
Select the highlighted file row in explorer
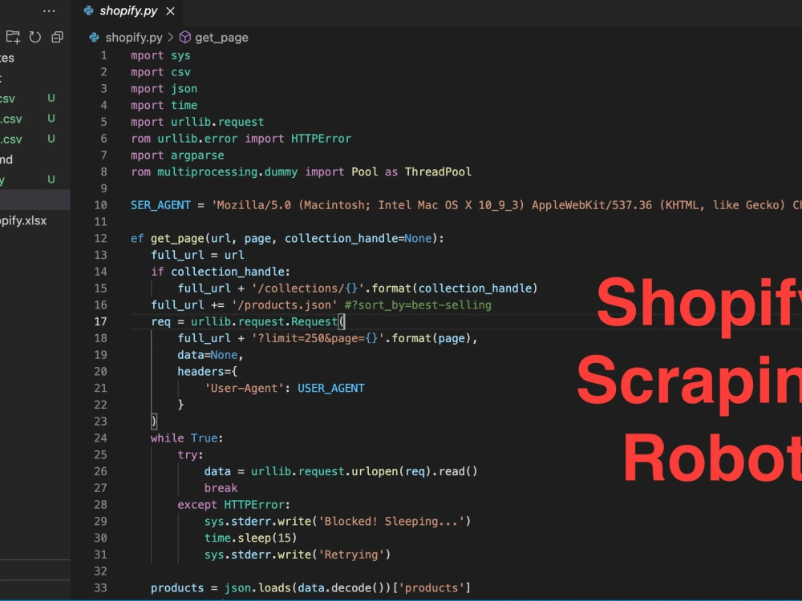click(34, 200)
